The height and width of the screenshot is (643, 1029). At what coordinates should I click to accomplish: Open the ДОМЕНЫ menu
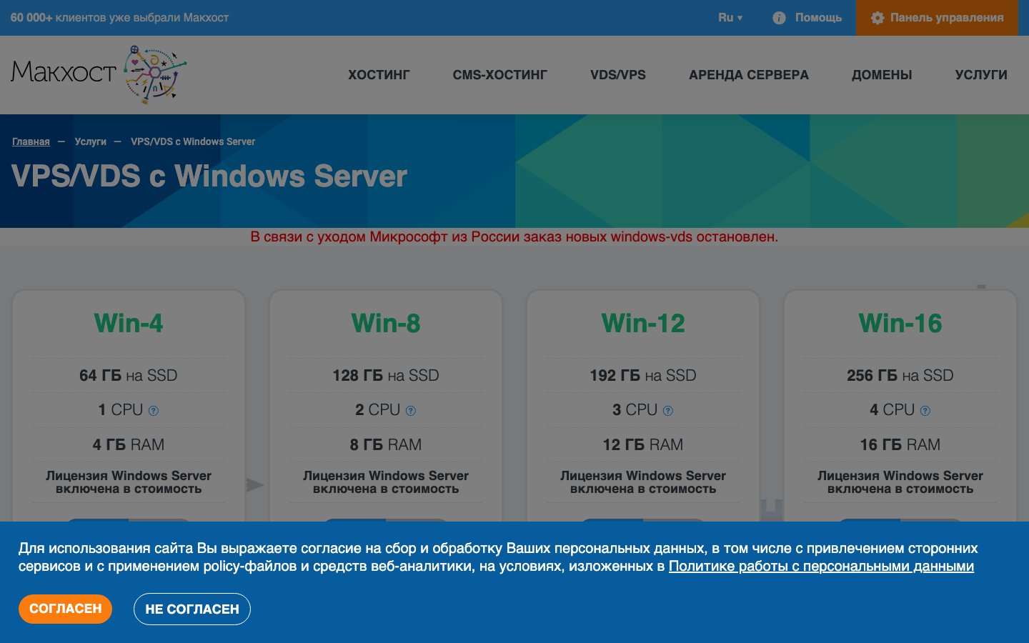[x=882, y=75]
